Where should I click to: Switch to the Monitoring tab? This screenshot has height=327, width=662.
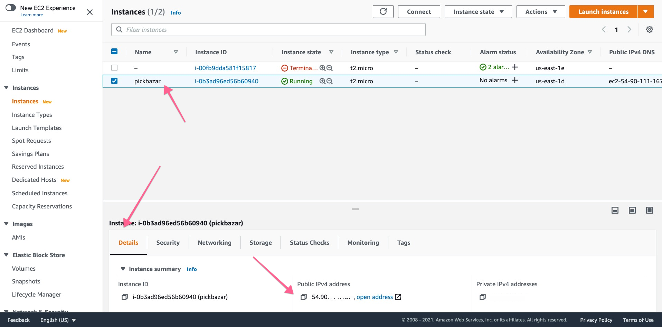[363, 243]
